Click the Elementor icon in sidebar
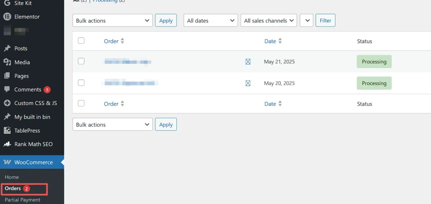The width and height of the screenshot is (431, 204). (7, 17)
